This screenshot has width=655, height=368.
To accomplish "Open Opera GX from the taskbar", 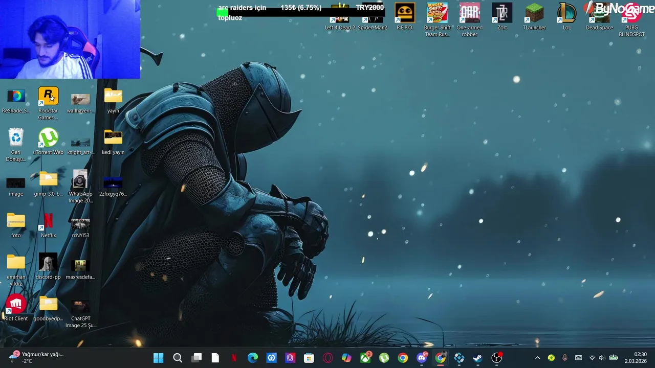I will [x=328, y=358].
